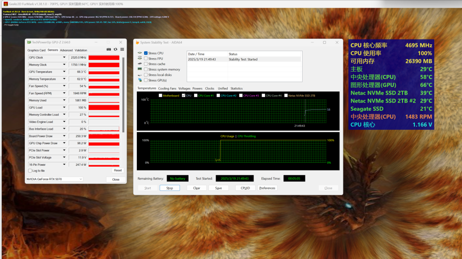This screenshot has width=462, height=259.
Task: Switch to the Cooling Fans tab
Action: pyautogui.click(x=167, y=88)
